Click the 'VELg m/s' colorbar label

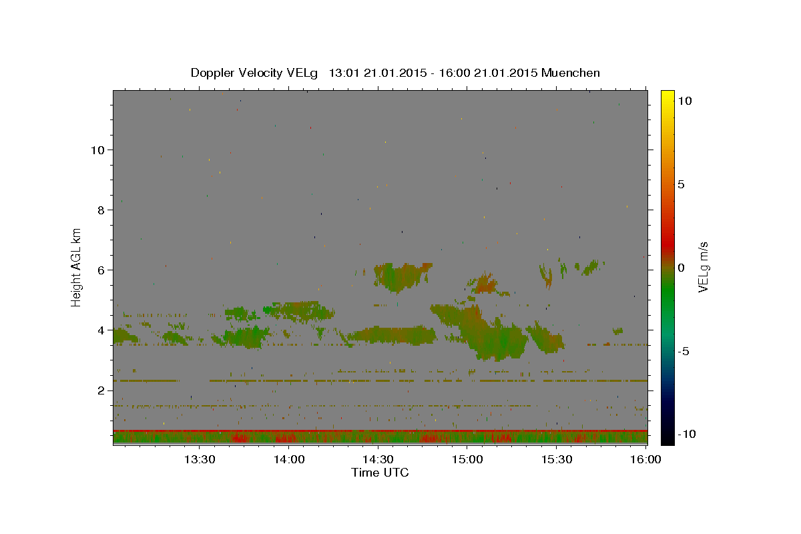point(703,267)
